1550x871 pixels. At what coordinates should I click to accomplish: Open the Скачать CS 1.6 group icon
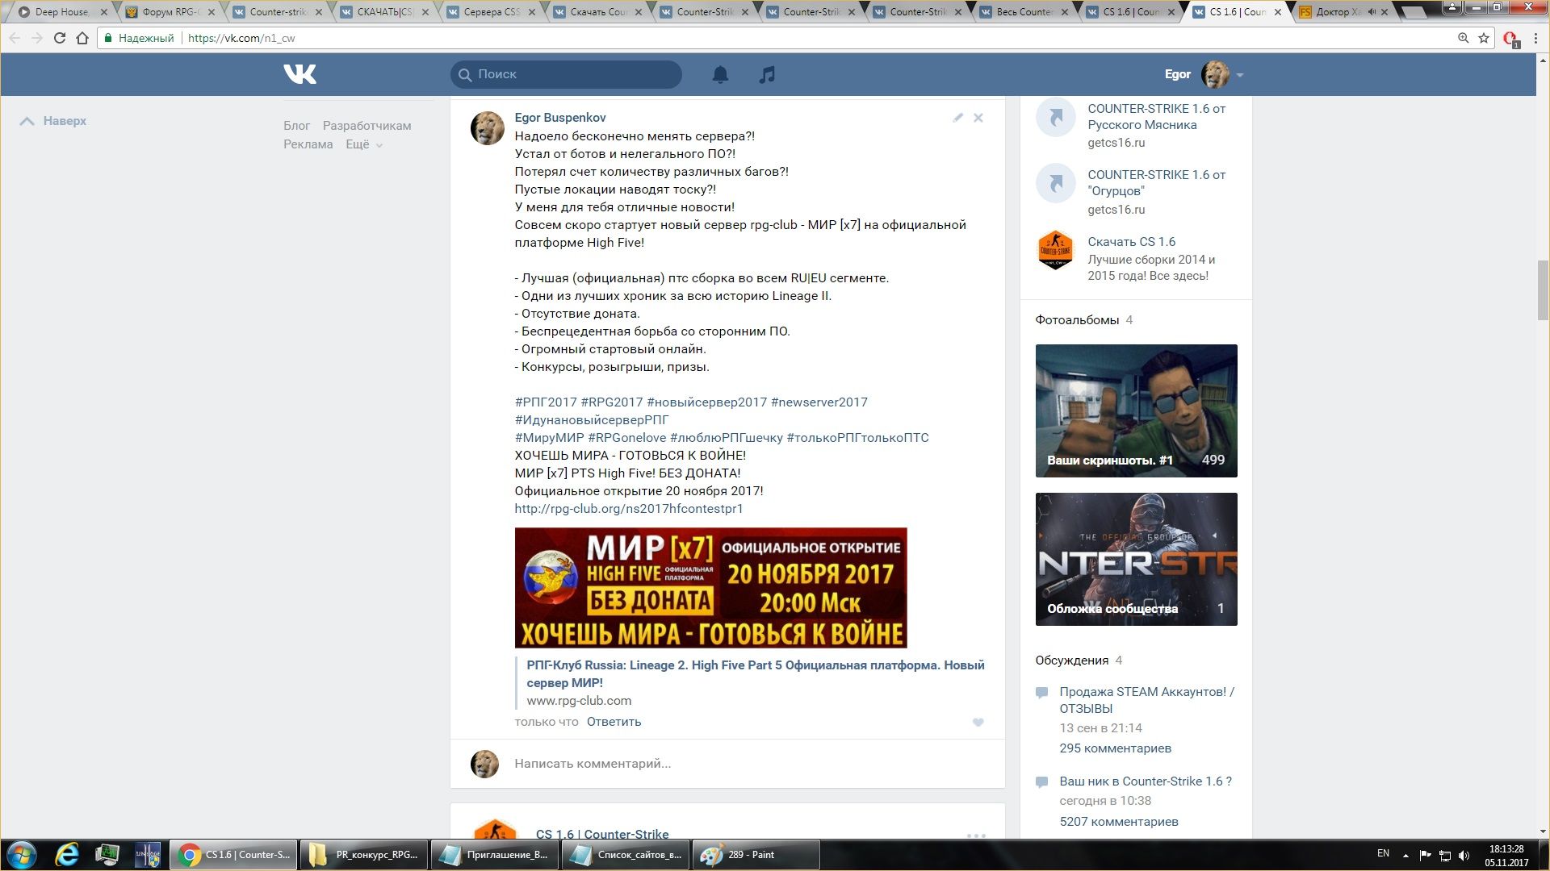coord(1055,250)
